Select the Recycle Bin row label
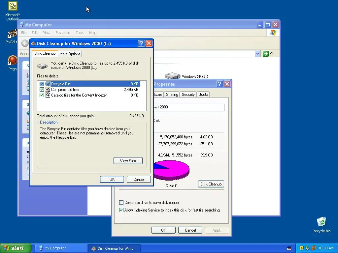The height and width of the screenshot is (253, 338). click(x=61, y=84)
